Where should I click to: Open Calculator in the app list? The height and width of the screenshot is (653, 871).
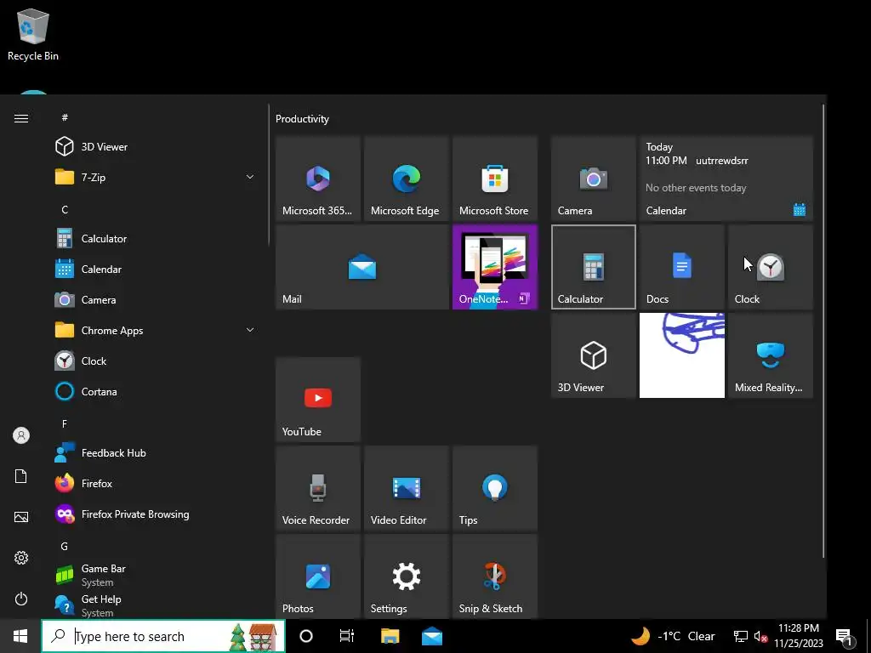[x=156, y=239]
